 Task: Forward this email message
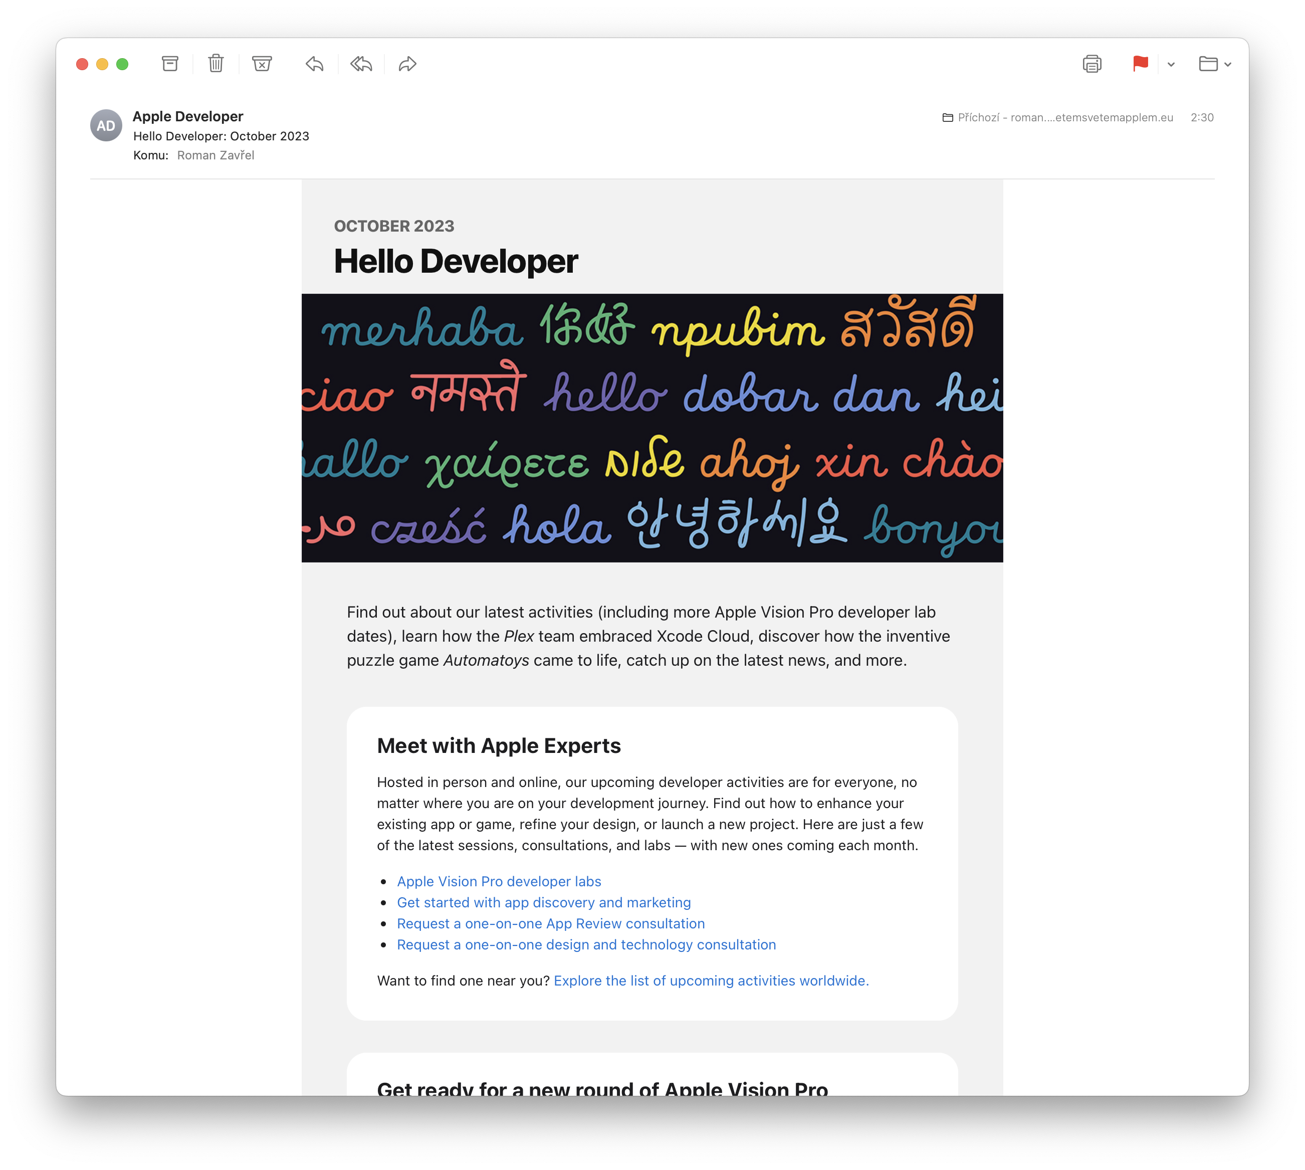(x=407, y=64)
